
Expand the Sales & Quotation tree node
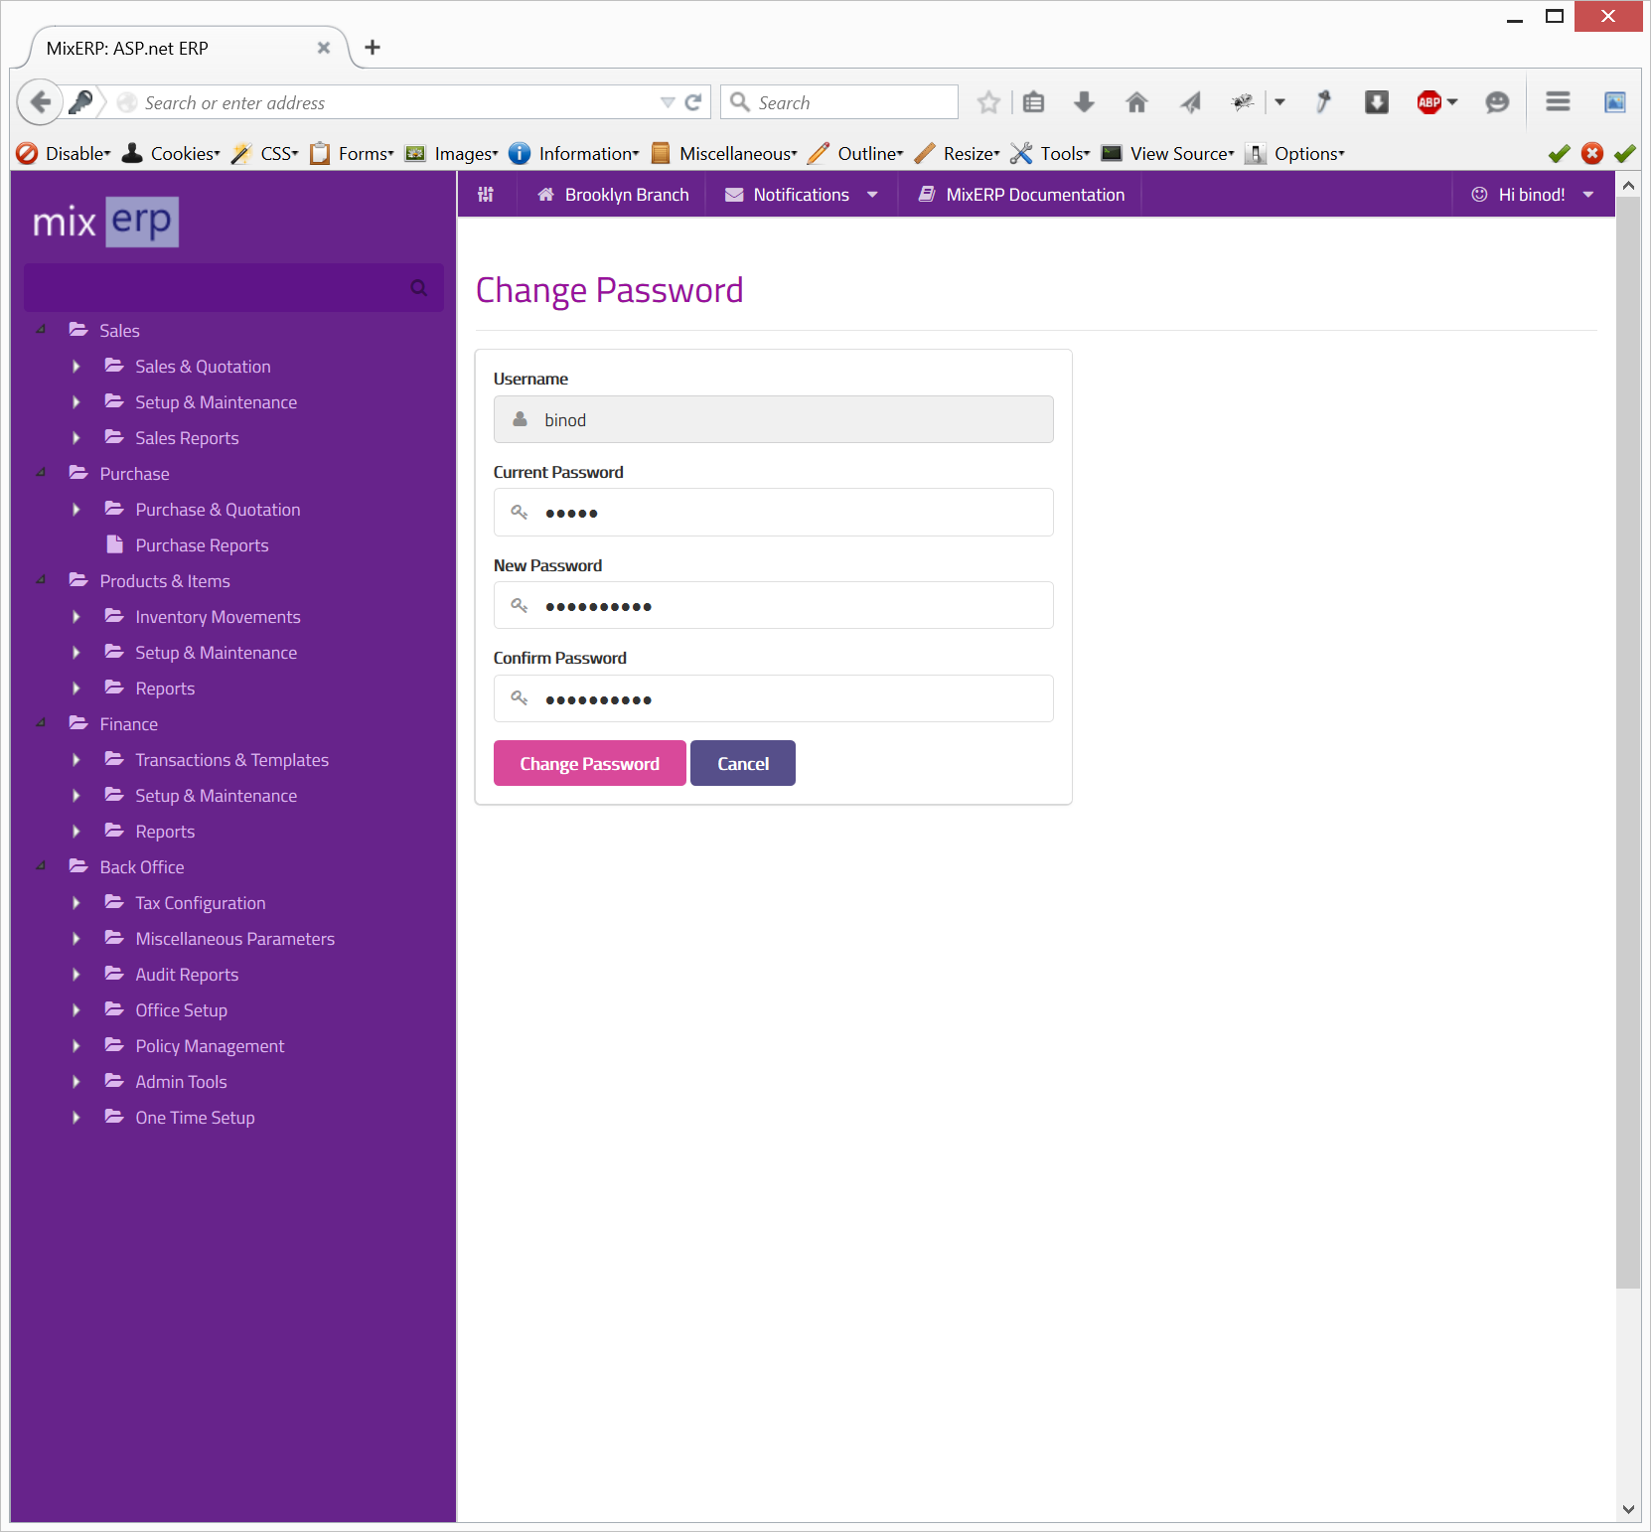(x=76, y=367)
